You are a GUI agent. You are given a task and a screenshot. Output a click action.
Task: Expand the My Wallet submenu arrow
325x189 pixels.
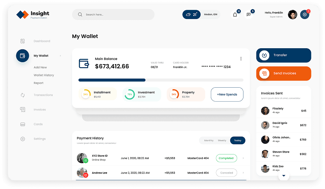click(60, 56)
